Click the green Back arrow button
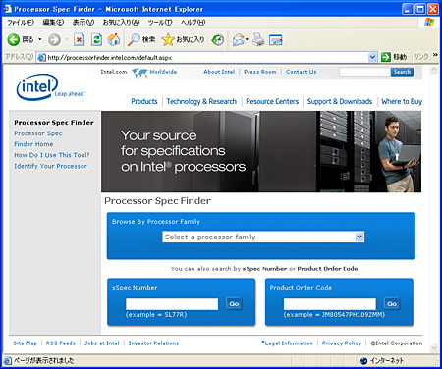Screen dimensions: 442x369 pos(14,40)
